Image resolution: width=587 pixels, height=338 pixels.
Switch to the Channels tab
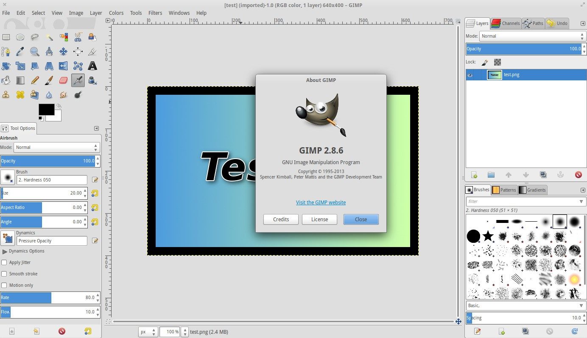coord(506,23)
